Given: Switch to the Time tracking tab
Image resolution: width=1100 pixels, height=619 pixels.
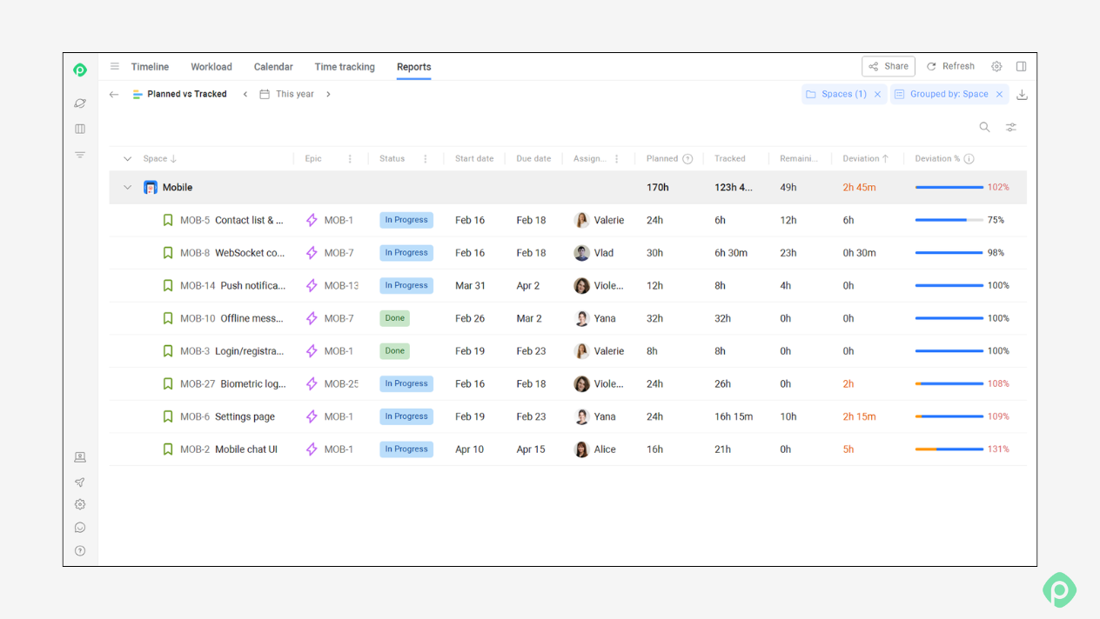Looking at the screenshot, I should (345, 67).
